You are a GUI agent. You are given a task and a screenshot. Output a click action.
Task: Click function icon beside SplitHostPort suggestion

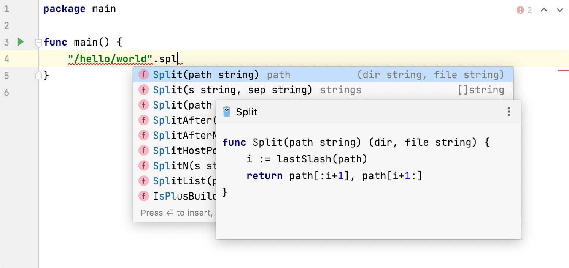tap(143, 151)
